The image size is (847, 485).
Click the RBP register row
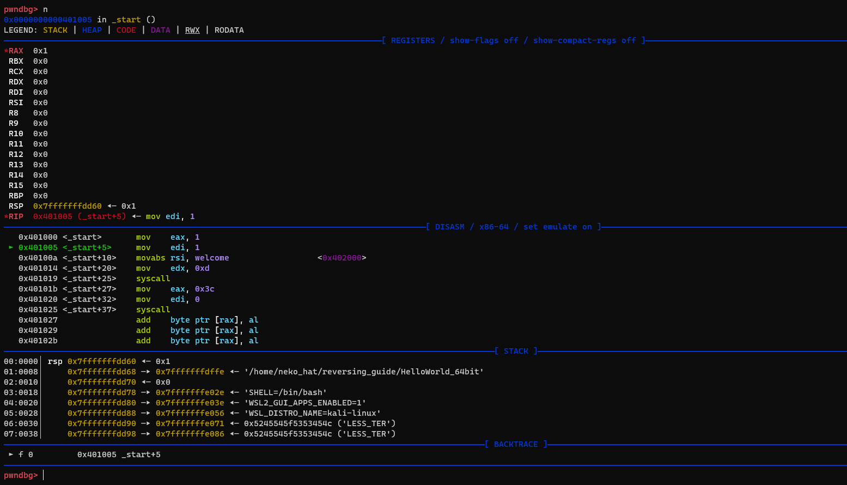(28, 196)
